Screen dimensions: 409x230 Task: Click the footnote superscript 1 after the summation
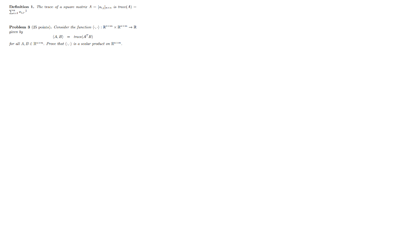(x=26, y=11)
